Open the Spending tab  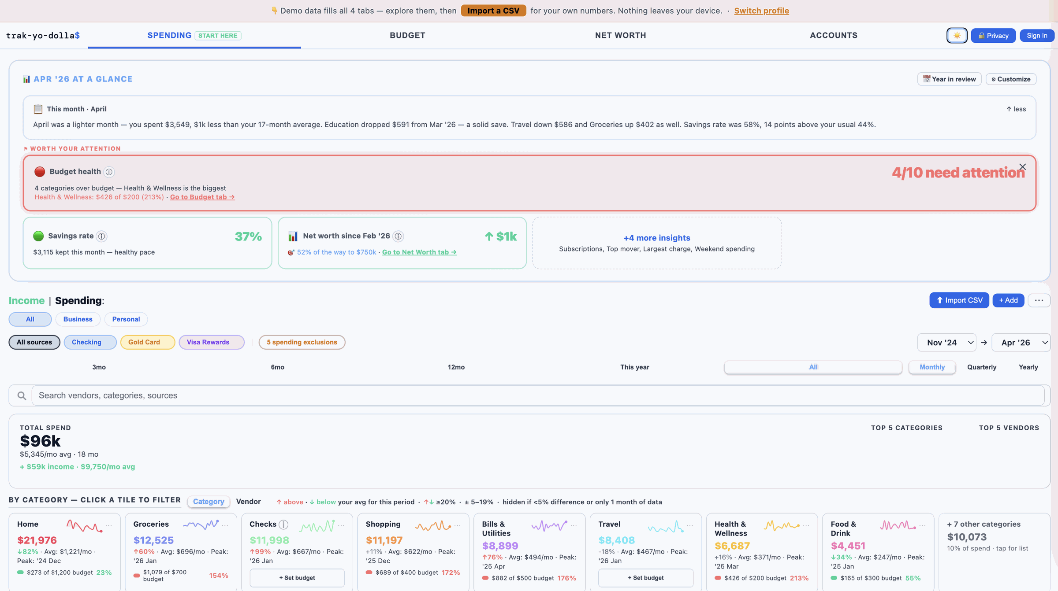(x=194, y=35)
